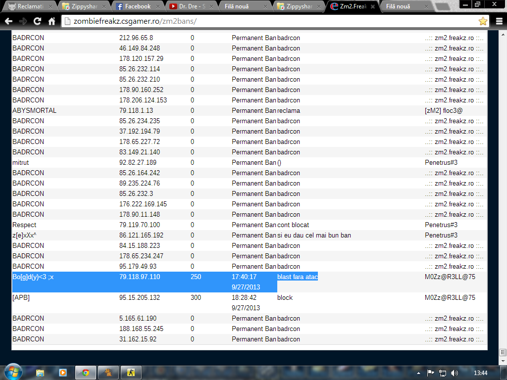Click the admin name [zM2] floc3@
The width and height of the screenshot is (507, 380).
[x=444, y=110]
